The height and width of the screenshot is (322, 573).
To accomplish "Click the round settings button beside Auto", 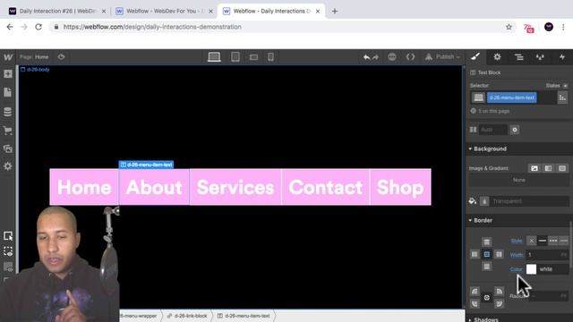I will coord(515,130).
